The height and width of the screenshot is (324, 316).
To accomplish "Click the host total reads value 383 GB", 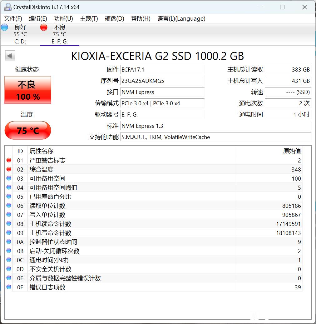I will click(x=288, y=69).
